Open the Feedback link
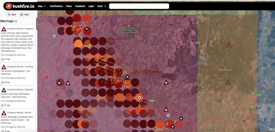275x132 pixels. (80, 6)
